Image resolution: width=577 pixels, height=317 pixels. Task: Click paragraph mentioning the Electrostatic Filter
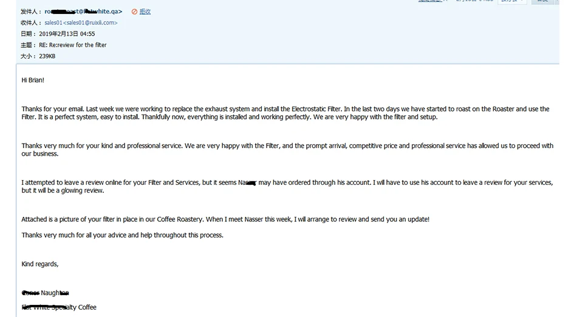pyautogui.click(x=285, y=113)
